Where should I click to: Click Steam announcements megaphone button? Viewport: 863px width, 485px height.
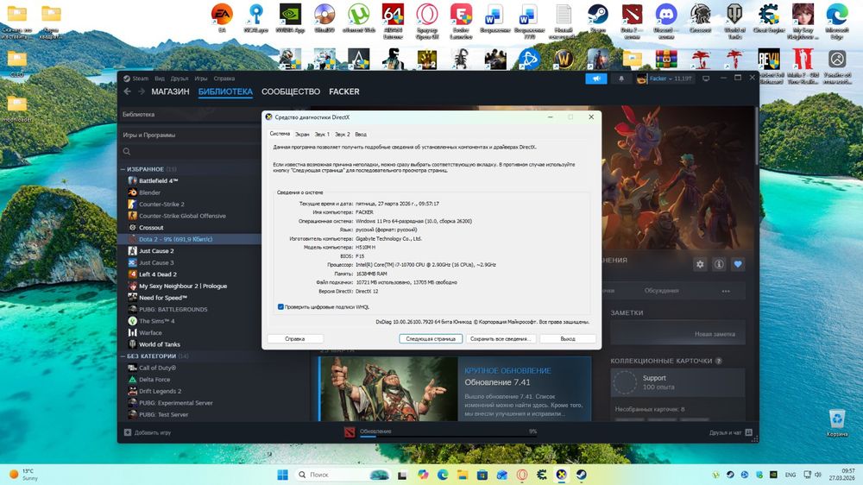[596, 79]
